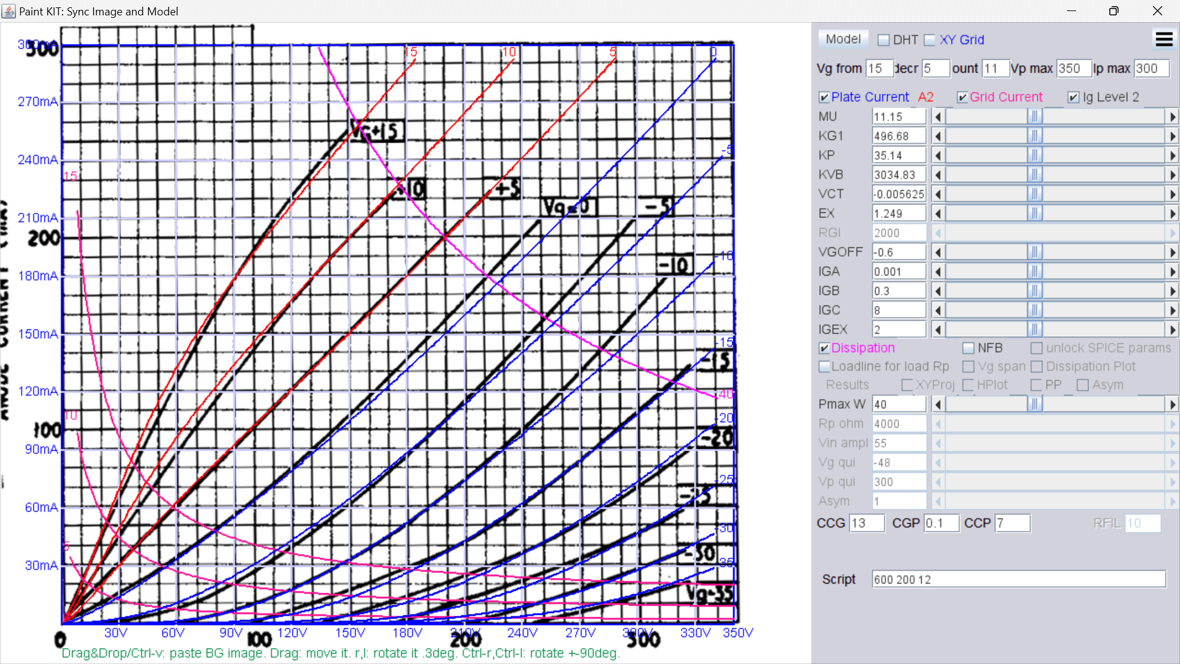Screen dimensions: 1180x664
Task: Click the Vp max input field
Action: click(x=1074, y=68)
